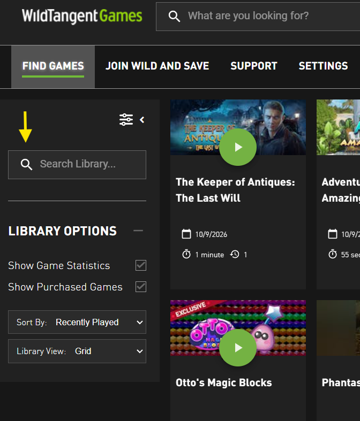Viewport: 360px width, 421px height.
Task: Open the Adventure game thumbnail in second column
Action: pyautogui.click(x=338, y=127)
